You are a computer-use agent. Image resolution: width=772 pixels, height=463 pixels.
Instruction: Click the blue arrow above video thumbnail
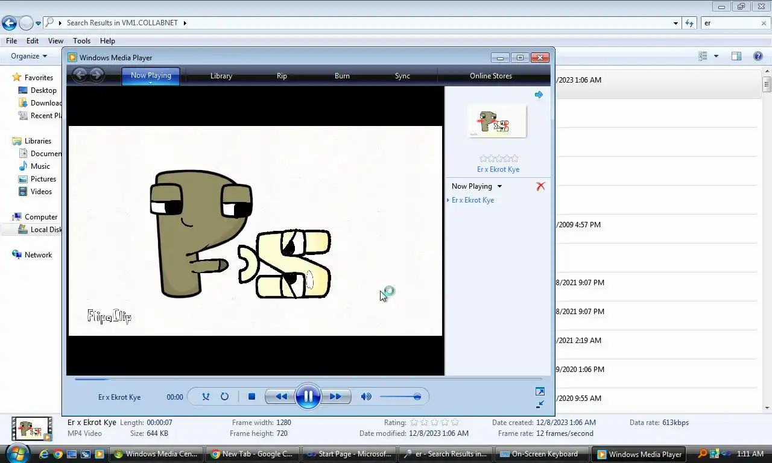click(539, 95)
